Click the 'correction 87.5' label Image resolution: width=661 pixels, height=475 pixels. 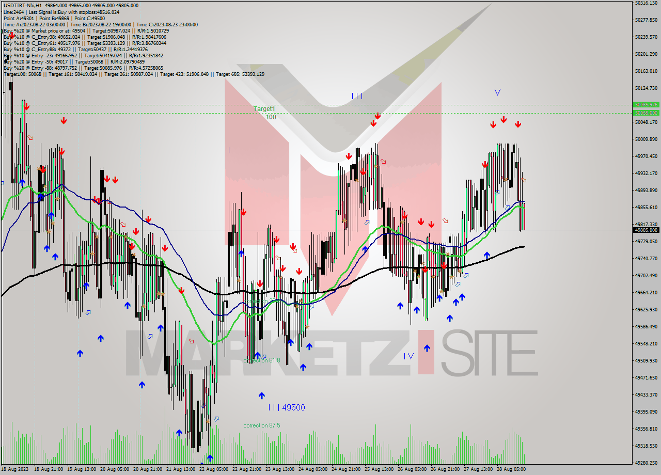pyautogui.click(x=262, y=425)
